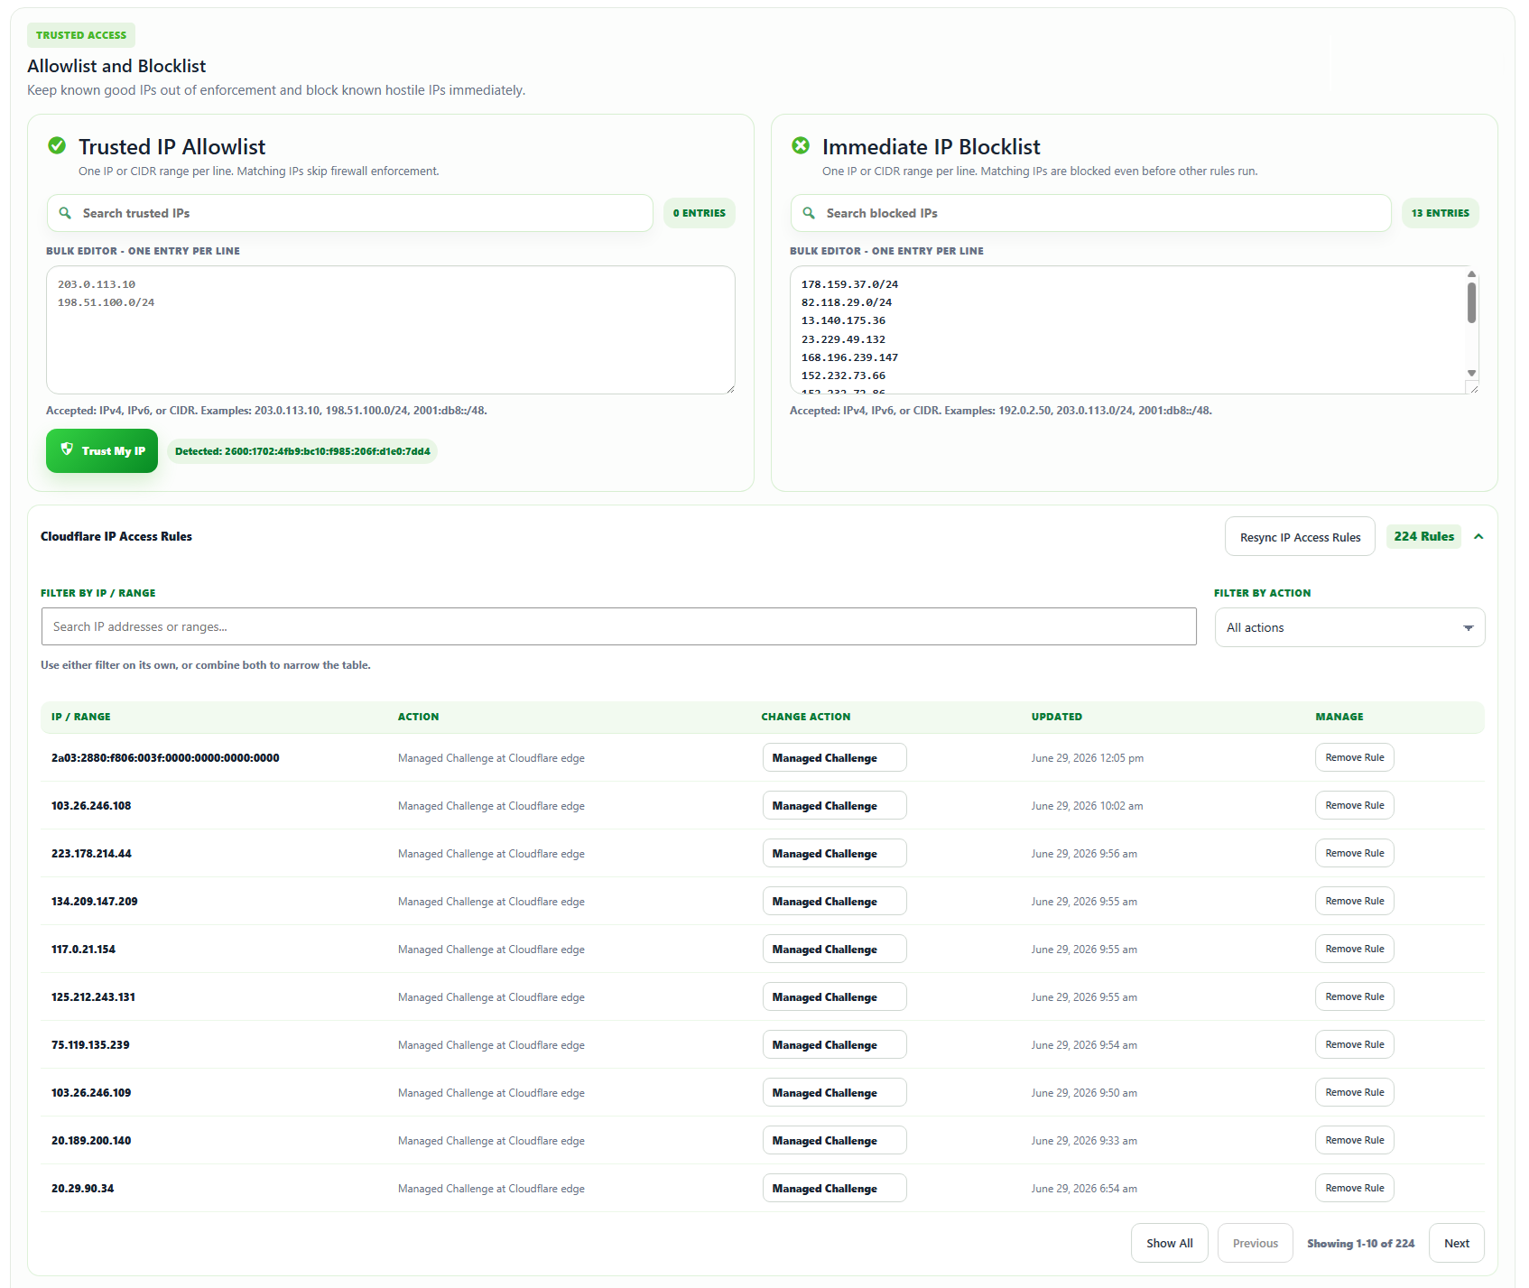Open Change Action dropdown for 2a03:2880:f806:003f row
1529x1288 pixels.
point(834,757)
